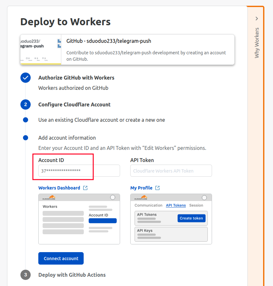Click the Communication tab in profile illustration

[148, 205]
